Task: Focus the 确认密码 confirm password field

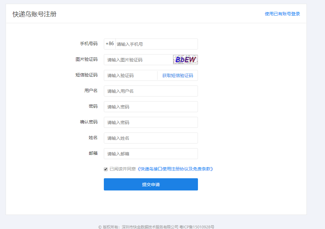Action: click(151, 122)
